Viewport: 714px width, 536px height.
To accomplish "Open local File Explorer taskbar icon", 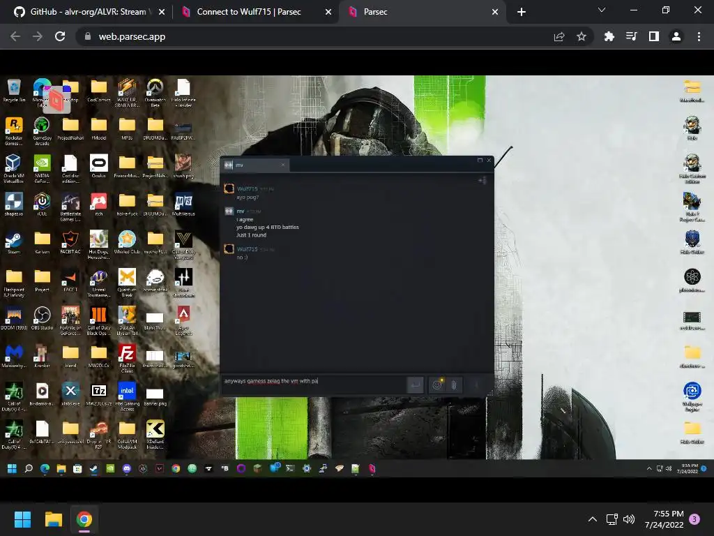I will (x=53, y=519).
